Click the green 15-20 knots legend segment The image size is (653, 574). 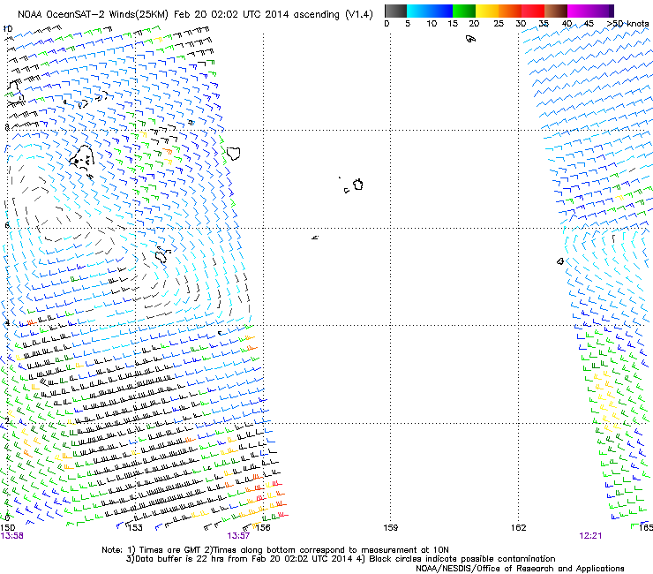[464, 11]
